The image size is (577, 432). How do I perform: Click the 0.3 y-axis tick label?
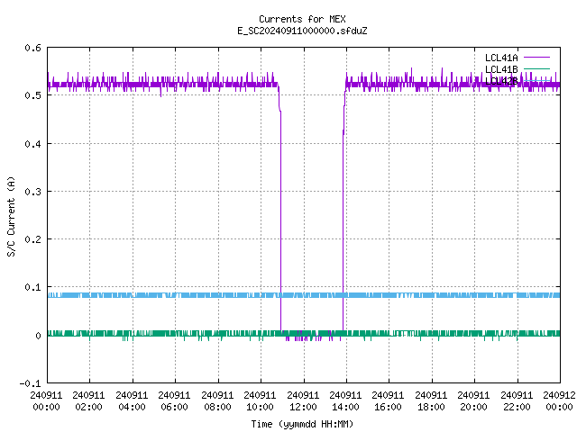click(x=32, y=192)
